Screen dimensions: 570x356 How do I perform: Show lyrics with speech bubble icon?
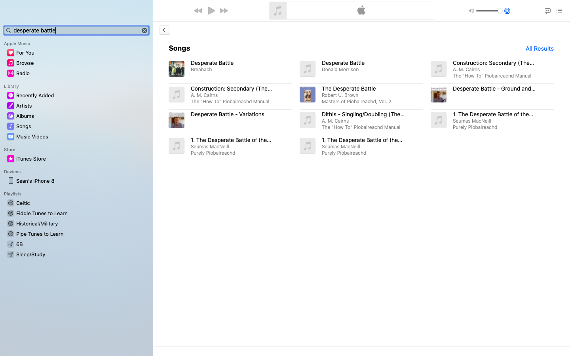coord(547,11)
